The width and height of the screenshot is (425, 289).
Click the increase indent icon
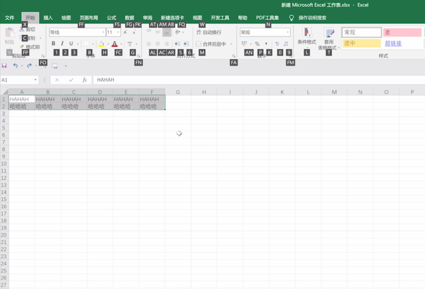click(x=186, y=44)
